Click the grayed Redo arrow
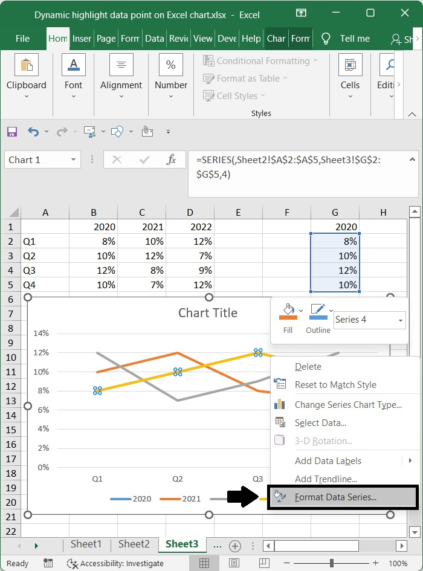Image resolution: width=423 pixels, height=571 pixels. click(x=62, y=132)
